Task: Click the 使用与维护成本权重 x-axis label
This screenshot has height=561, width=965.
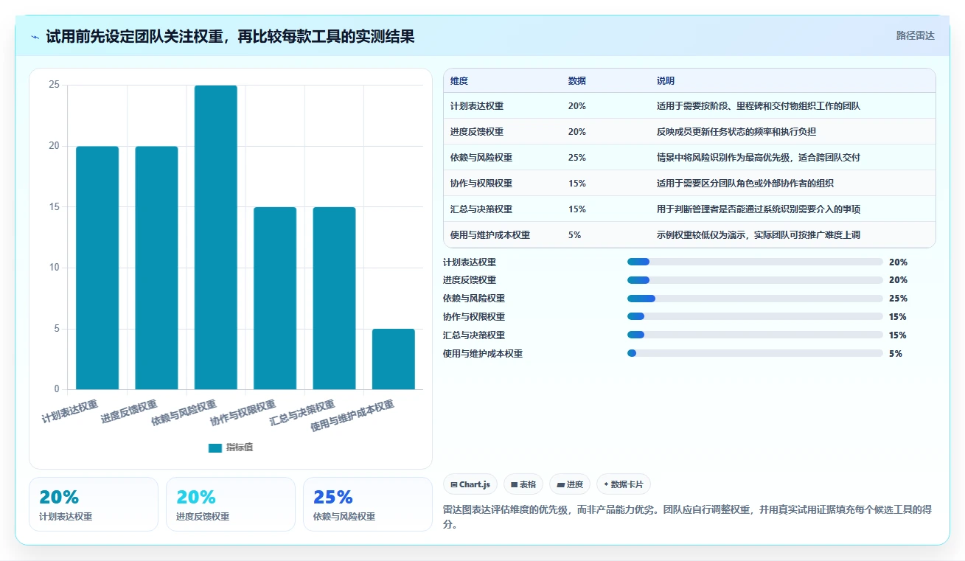Action: pyautogui.click(x=352, y=417)
